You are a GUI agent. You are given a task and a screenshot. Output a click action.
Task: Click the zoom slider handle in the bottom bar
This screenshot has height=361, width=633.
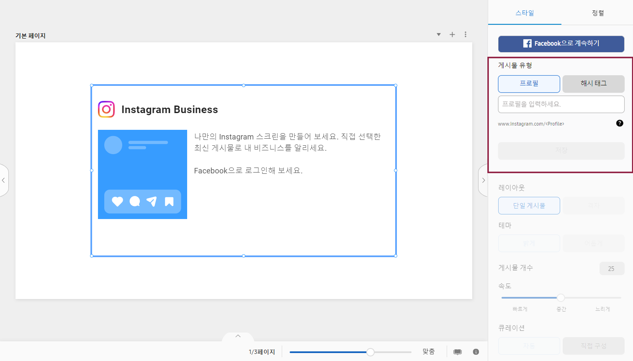pos(371,352)
